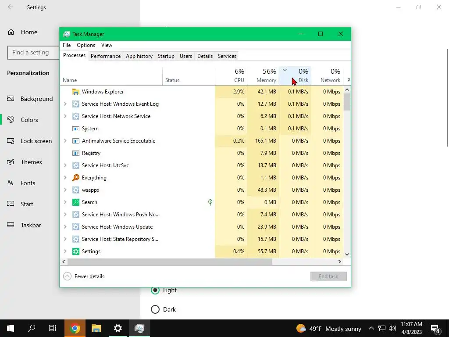This screenshot has height=337, width=449.
Task: Click the Task Manager title bar icon
Action: [67, 34]
